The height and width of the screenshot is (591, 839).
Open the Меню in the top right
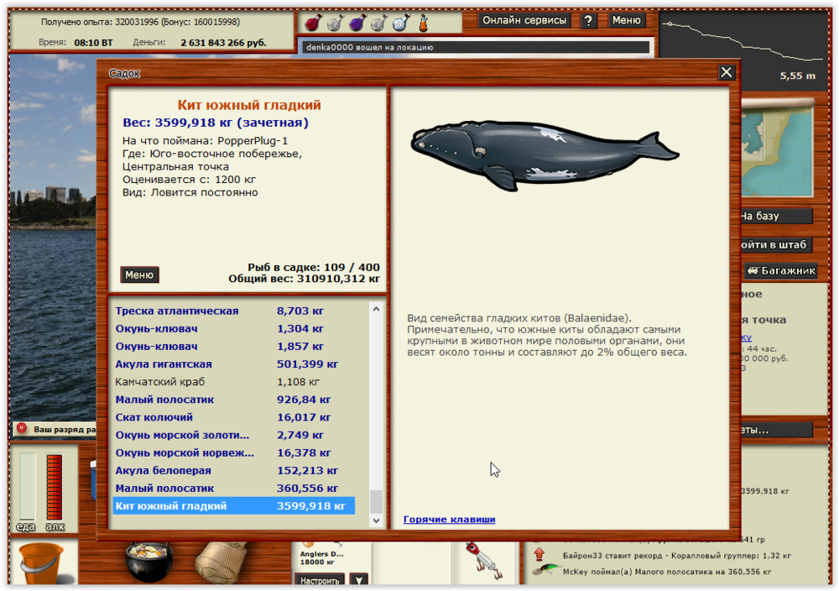point(627,20)
